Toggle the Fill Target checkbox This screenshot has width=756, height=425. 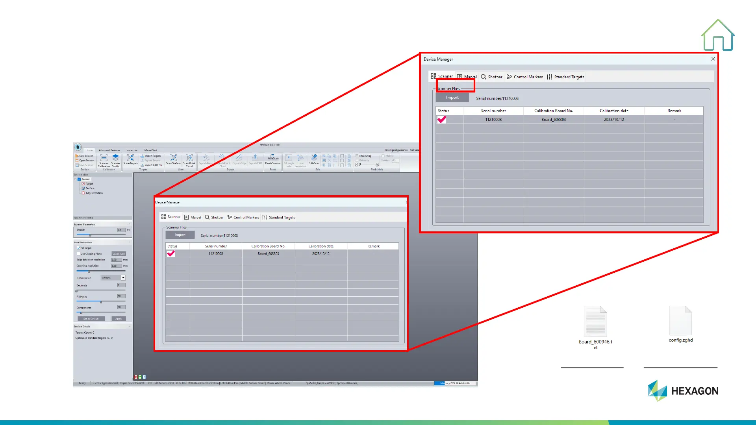[x=79, y=248]
